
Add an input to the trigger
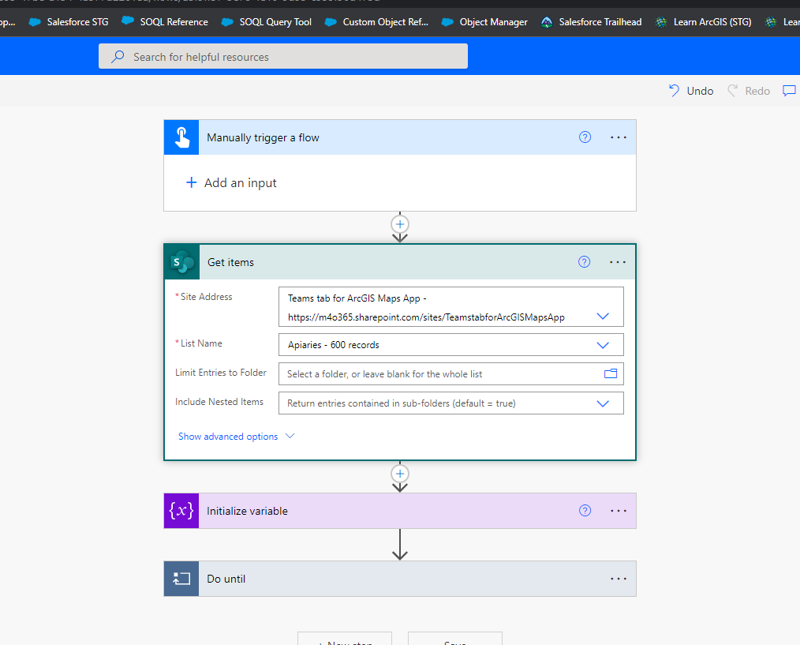(x=231, y=183)
